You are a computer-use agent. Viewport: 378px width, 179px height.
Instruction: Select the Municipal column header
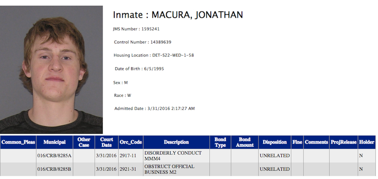click(x=54, y=142)
